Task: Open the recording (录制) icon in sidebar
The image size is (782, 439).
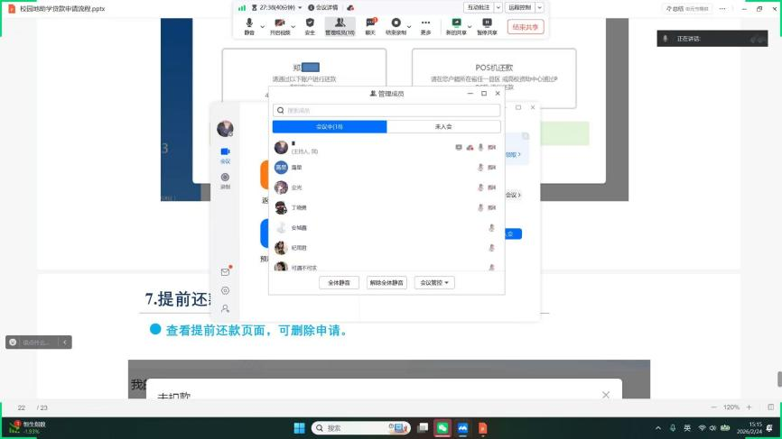Action: click(x=225, y=178)
